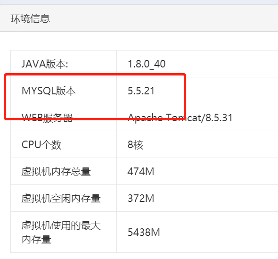Image resolution: width=278 pixels, height=259 pixels.
Task: Click the 8核 CPU count value
Action: pos(135,145)
